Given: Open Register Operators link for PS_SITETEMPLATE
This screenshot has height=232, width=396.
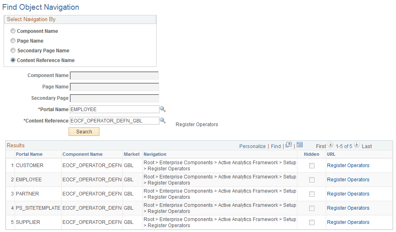Looking at the screenshot, I should point(348,208).
